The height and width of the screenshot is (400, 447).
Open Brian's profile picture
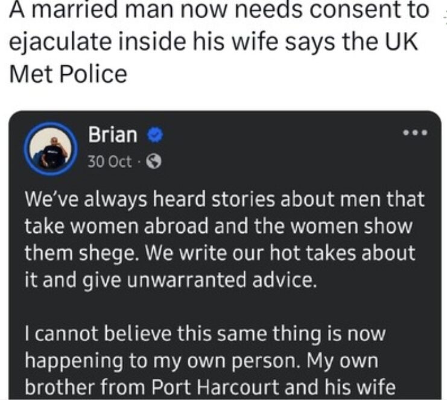click(51, 149)
